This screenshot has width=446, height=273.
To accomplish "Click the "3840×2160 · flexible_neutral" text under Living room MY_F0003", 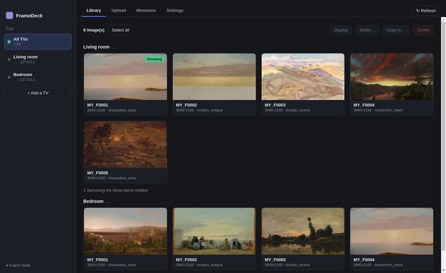I will click(287, 110).
